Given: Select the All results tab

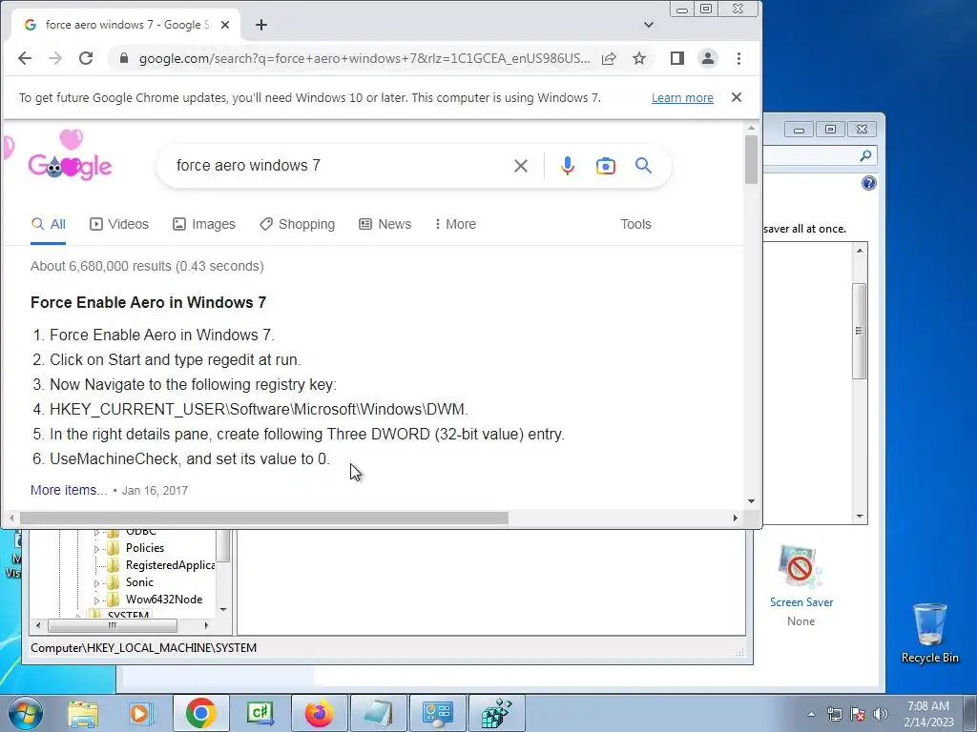Looking at the screenshot, I should (49, 224).
